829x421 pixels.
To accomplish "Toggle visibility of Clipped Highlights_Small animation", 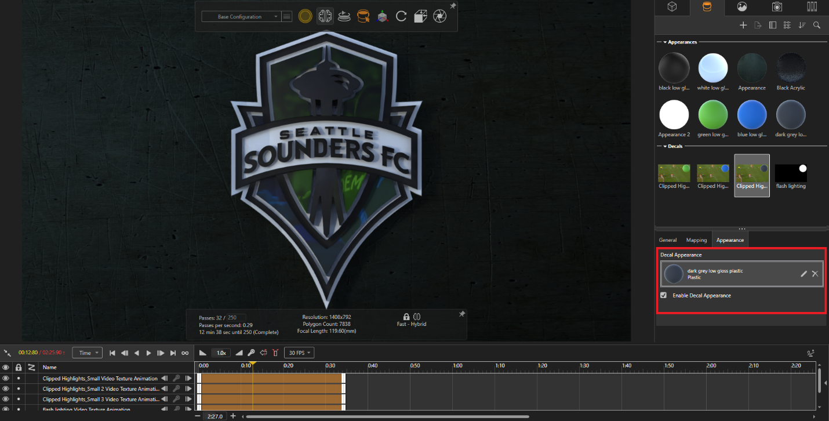I will (6, 378).
